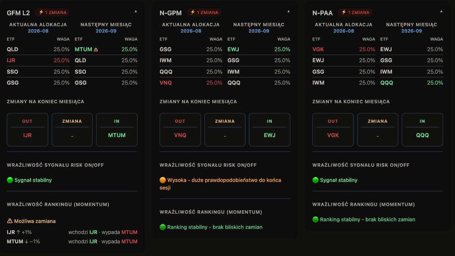Click the warning icon beside Możliwa zamiana
Screen dimensions: 455x256
(x=10, y=221)
